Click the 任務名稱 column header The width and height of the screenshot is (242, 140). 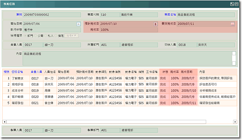click(17, 72)
